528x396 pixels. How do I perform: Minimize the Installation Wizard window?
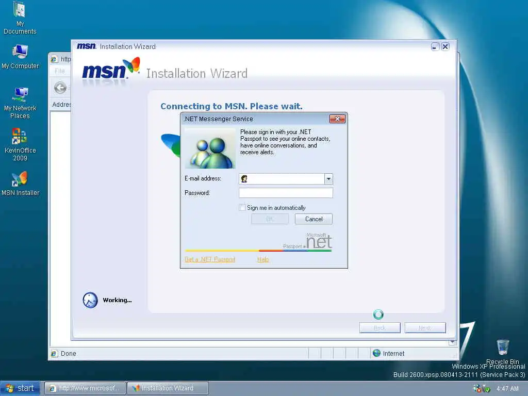click(x=435, y=46)
